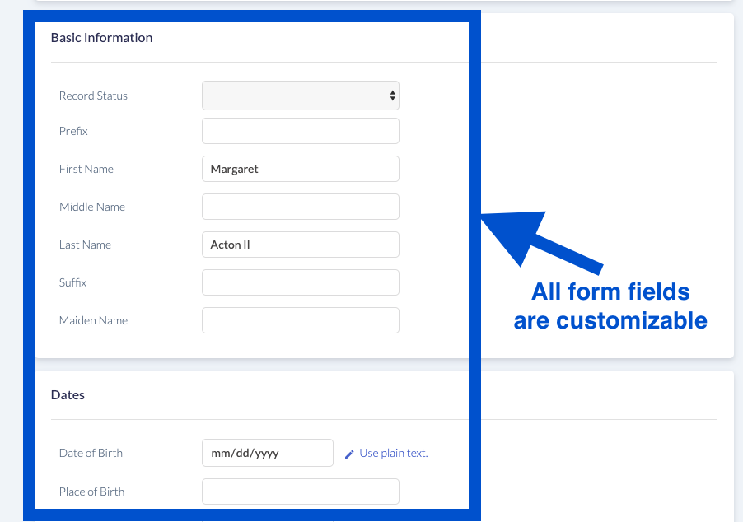Select the Last Name field showing Acton II
743x522 pixels.
pyautogui.click(x=301, y=244)
